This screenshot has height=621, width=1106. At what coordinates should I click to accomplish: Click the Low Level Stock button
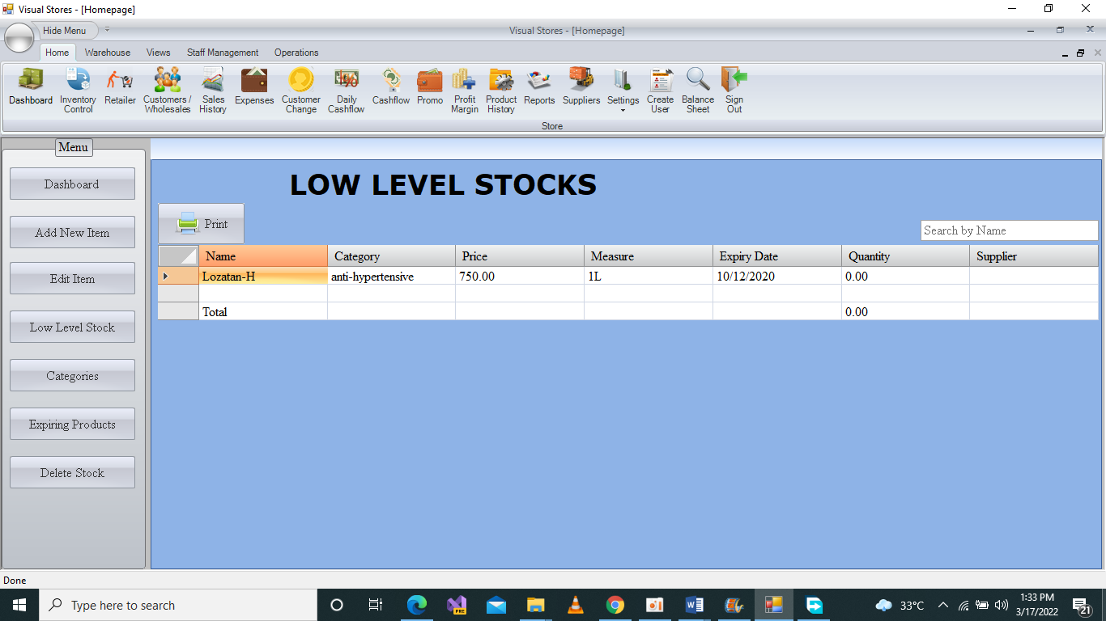(72, 327)
